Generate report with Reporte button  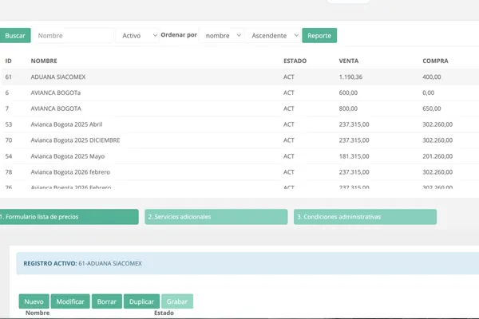(x=319, y=35)
